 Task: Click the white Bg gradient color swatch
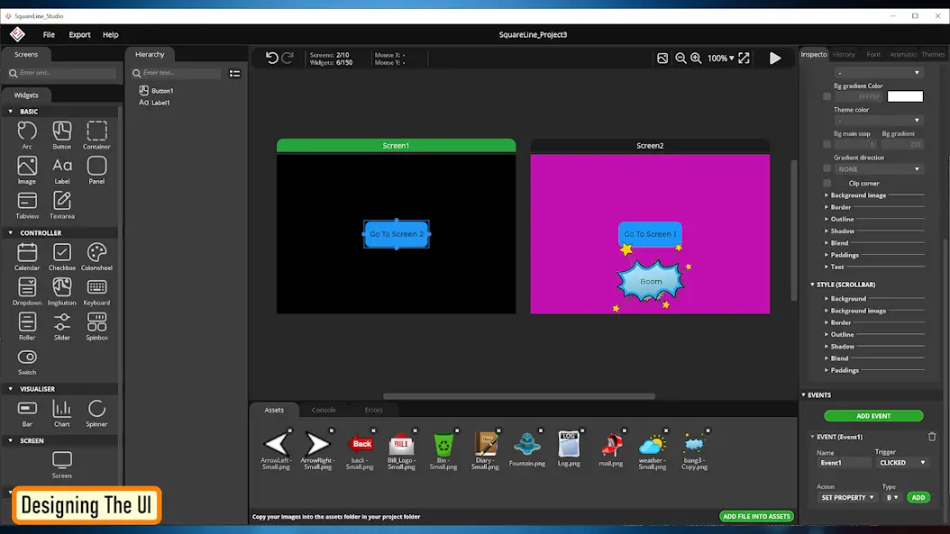pyautogui.click(x=905, y=96)
